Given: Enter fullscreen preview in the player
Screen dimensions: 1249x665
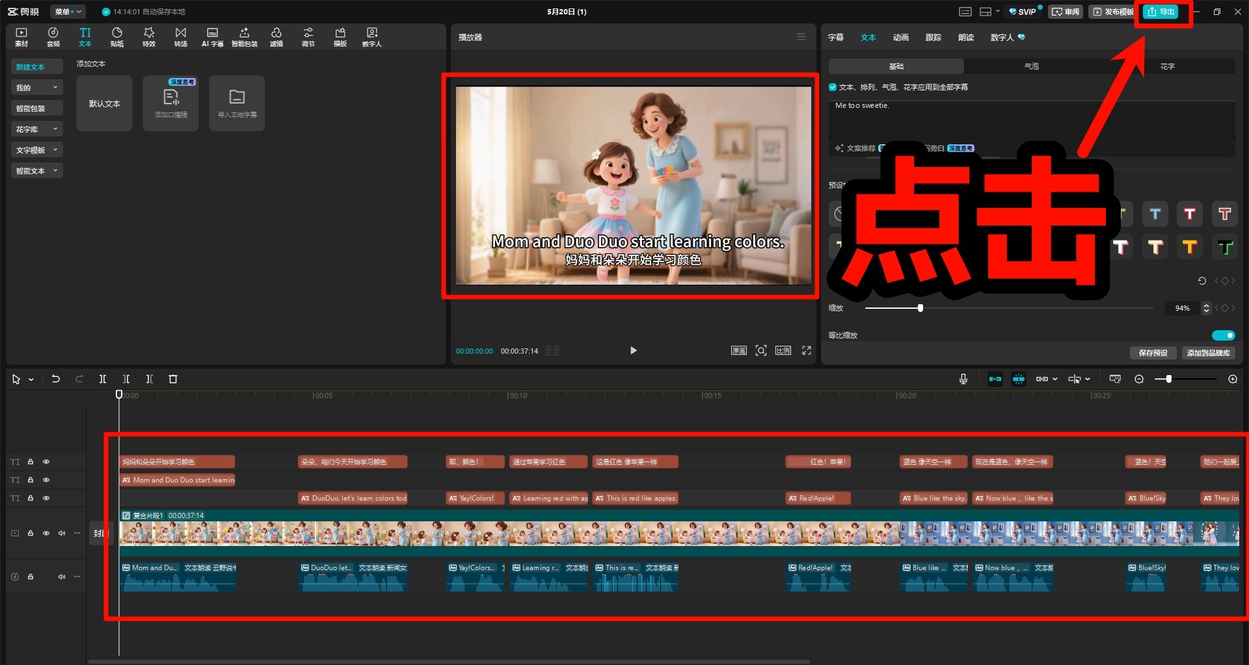Looking at the screenshot, I should (x=807, y=351).
